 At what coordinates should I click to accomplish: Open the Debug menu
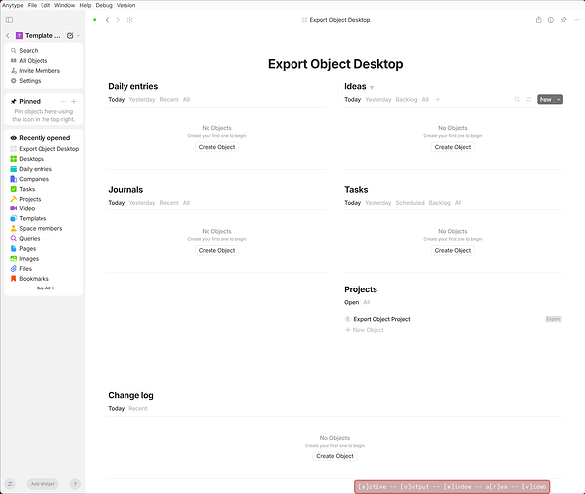104,5
